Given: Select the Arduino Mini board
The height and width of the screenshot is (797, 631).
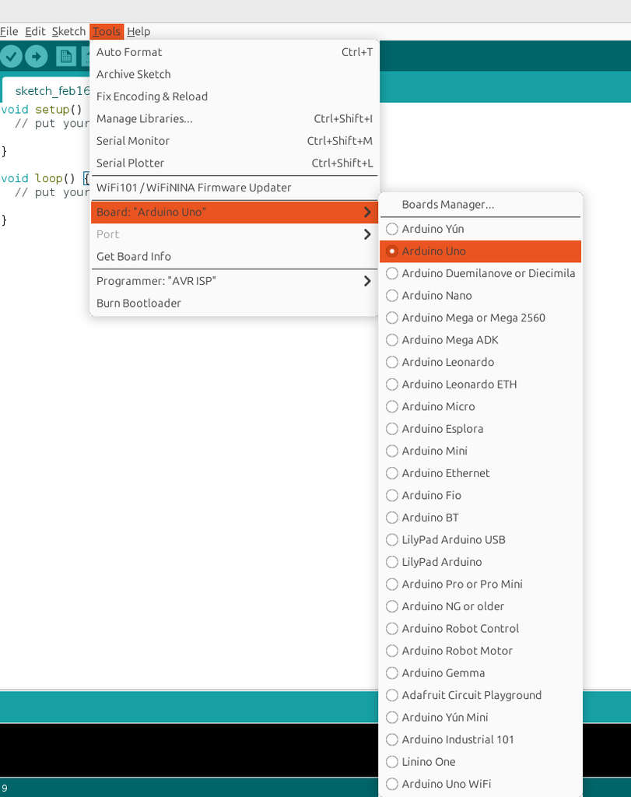Looking at the screenshot, I should pyautogui.click(x=480, y=451).
